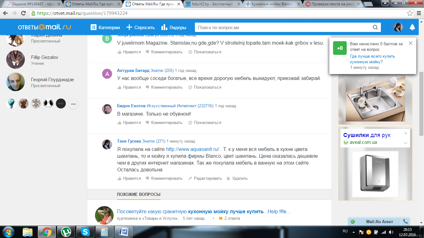Open user profile avatar in header
The width and height of the screenshot is (424, 238).
398,27
